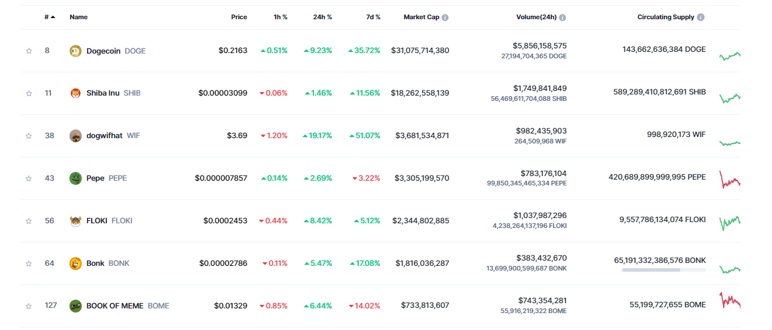Open the Market Cap info tooltip icon
The width and height of the screenshot is (772, 330).
click(445, 17)
